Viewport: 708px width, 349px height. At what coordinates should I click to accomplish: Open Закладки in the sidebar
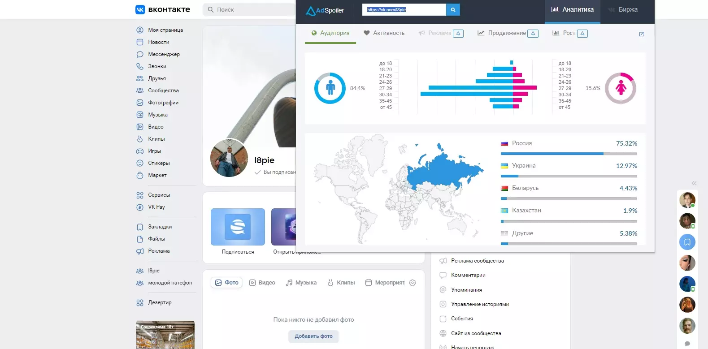click(160, 227)
